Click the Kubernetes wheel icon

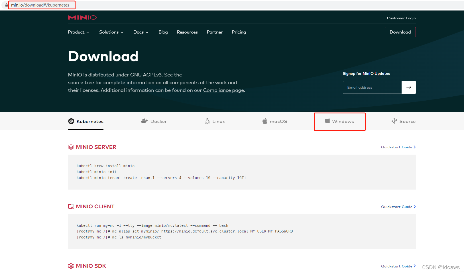(71, 121)
